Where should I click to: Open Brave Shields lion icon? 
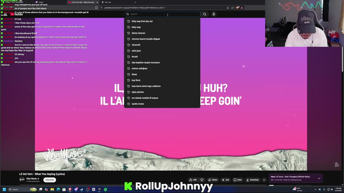tap(238, 8)
